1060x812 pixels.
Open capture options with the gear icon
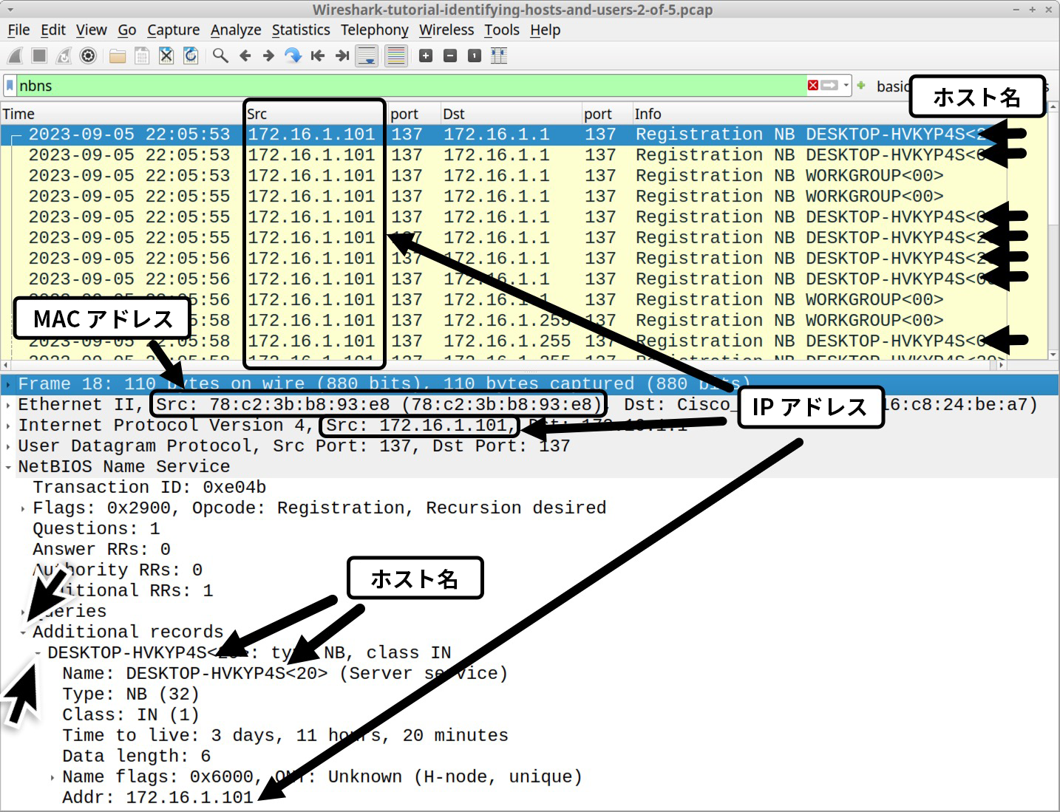(x=88, y=55)
